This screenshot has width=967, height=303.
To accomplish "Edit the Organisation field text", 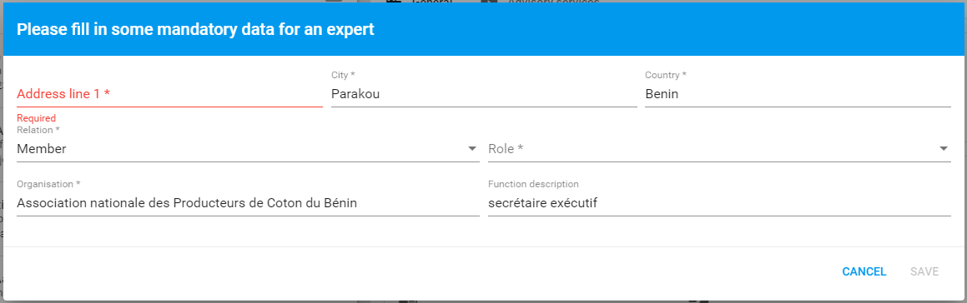I will 248,203.
